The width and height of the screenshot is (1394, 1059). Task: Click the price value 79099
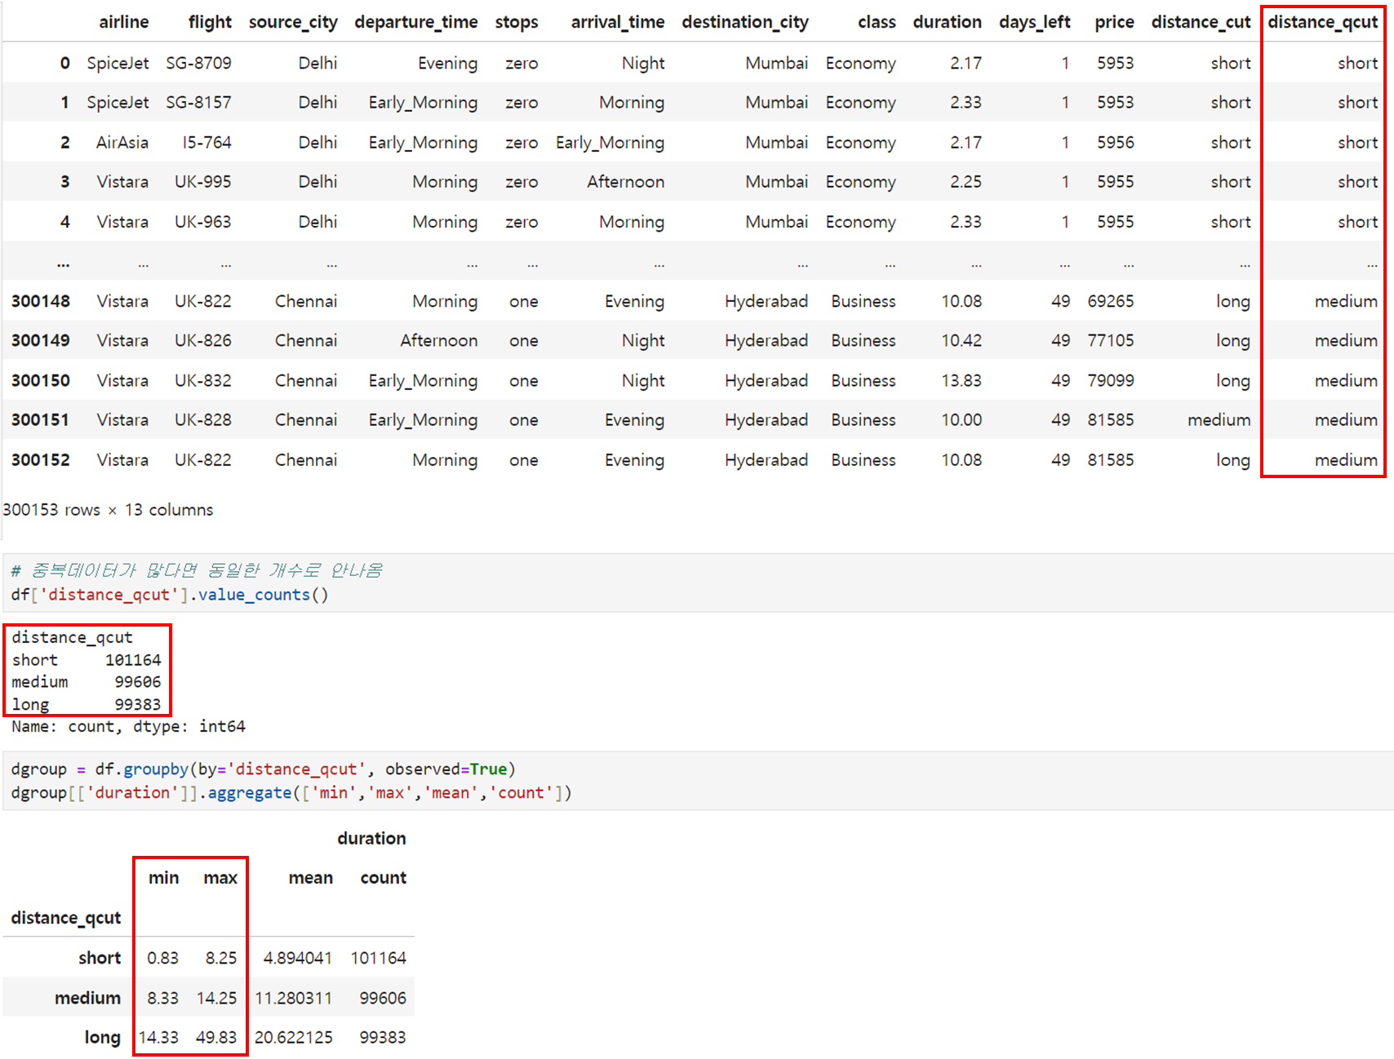(x=1111, y=380)
